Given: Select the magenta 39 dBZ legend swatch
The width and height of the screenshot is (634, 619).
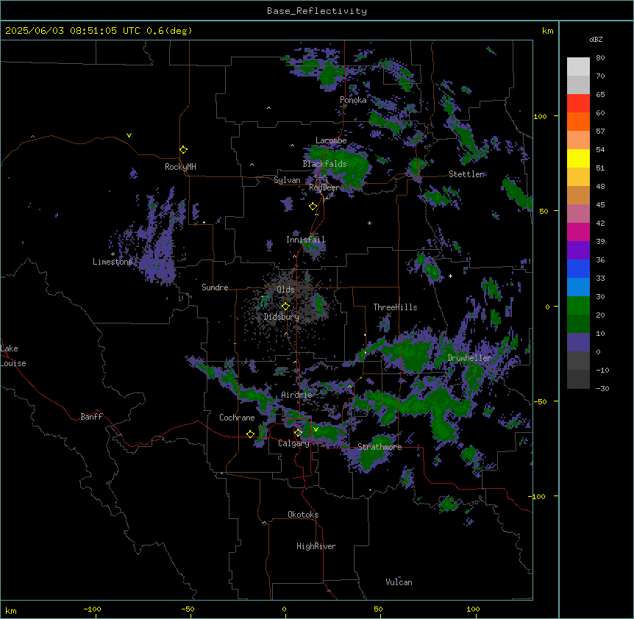Looking at the screenshot, I should [x=578, y=232].
